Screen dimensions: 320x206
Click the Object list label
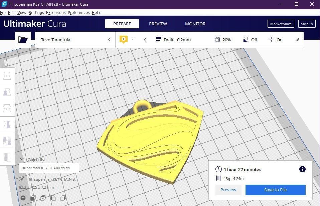[x=36, y=160]
